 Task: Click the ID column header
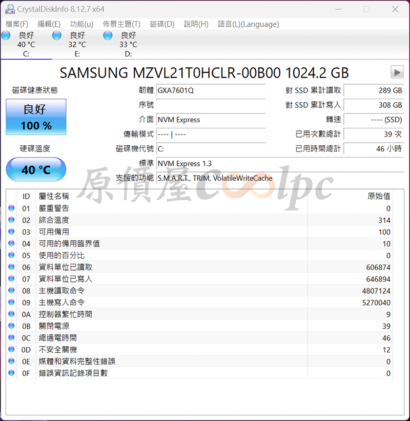pyautogui.click(x=26, y=196)
